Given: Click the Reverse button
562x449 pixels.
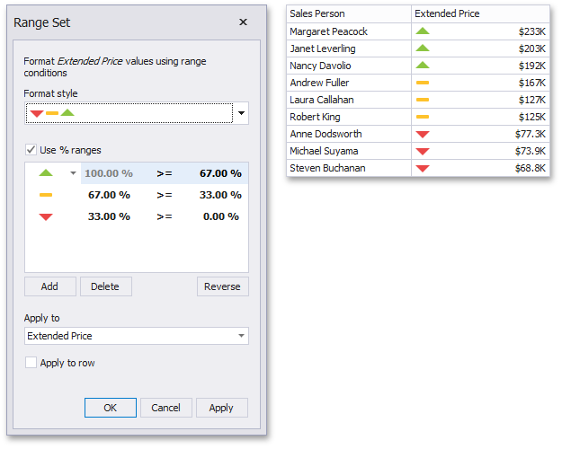Looking at the screenshot, I should tap(222, 286).
